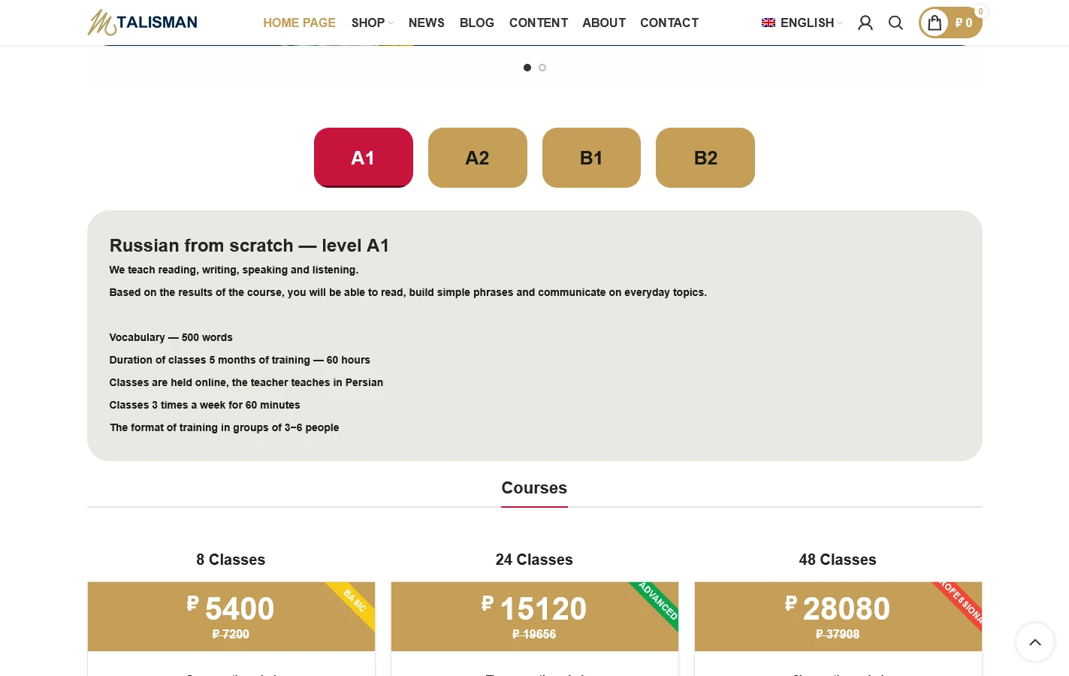Click the Talisman logo
This screenshot has height=676, width=1069.
(x=142, y=23)
